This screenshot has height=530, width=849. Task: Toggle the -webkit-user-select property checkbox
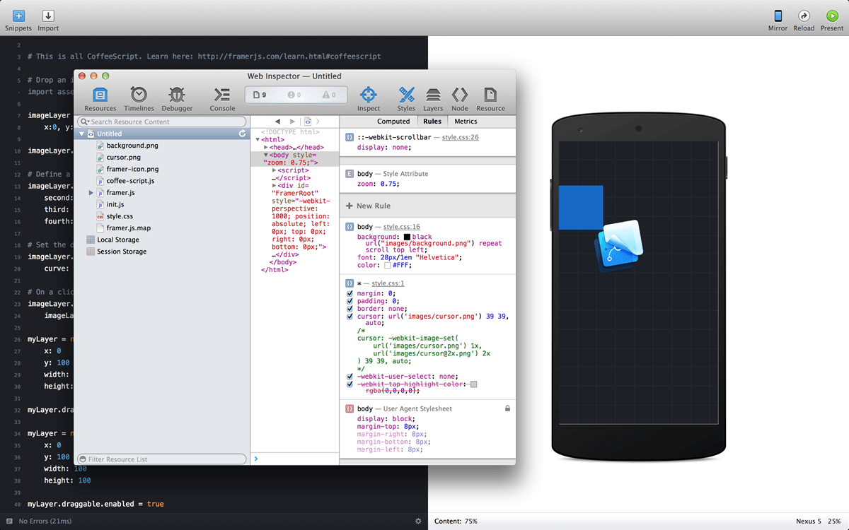tap(350, 377)
